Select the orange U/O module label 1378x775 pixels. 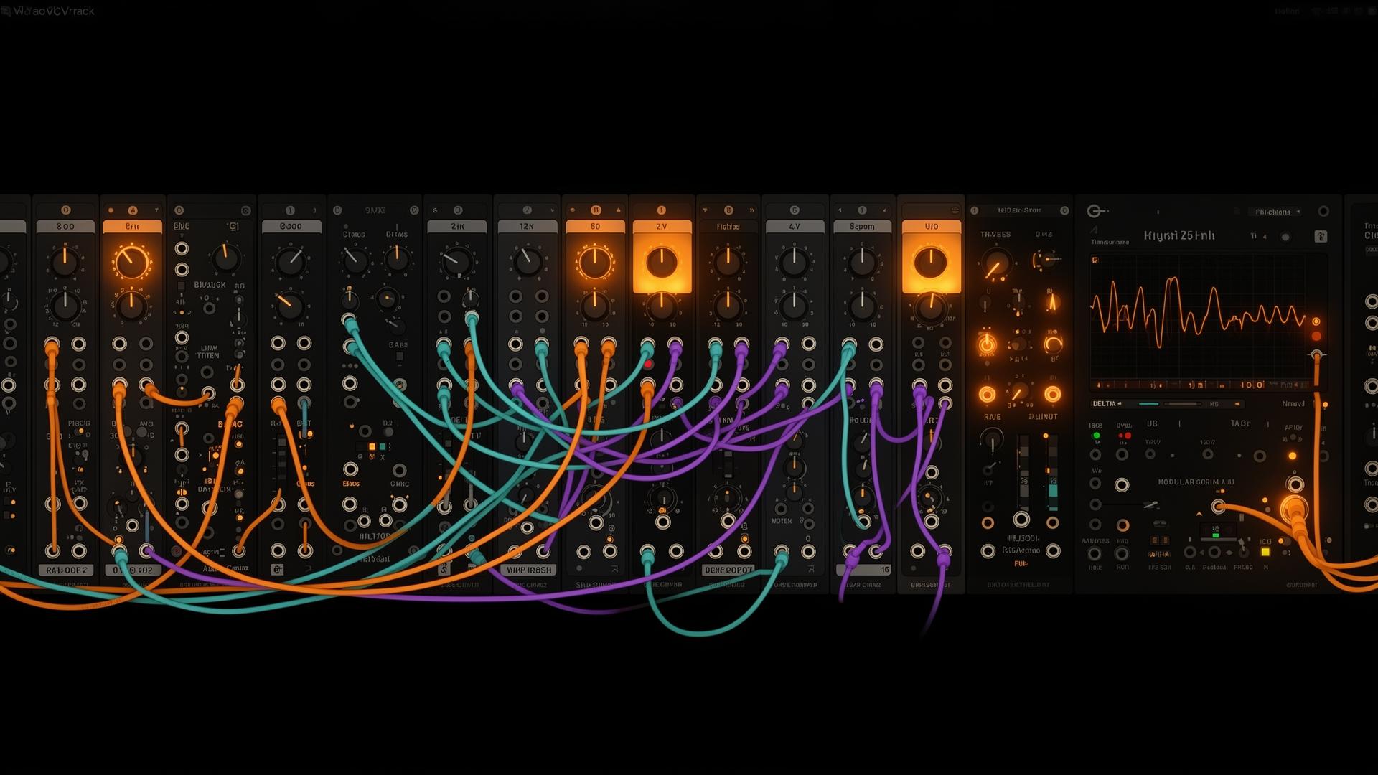click(x=931, y=226)
